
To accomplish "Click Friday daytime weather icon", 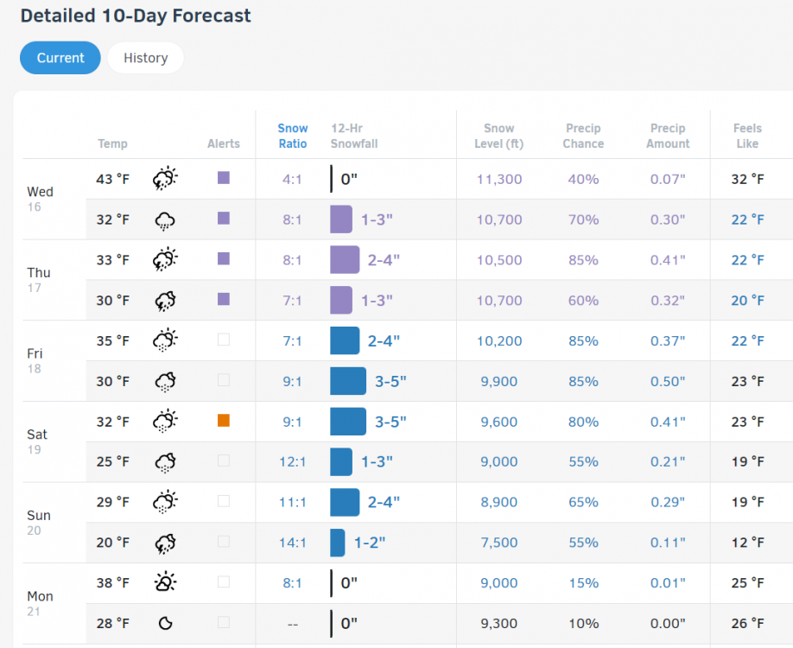I will point(164,340).
